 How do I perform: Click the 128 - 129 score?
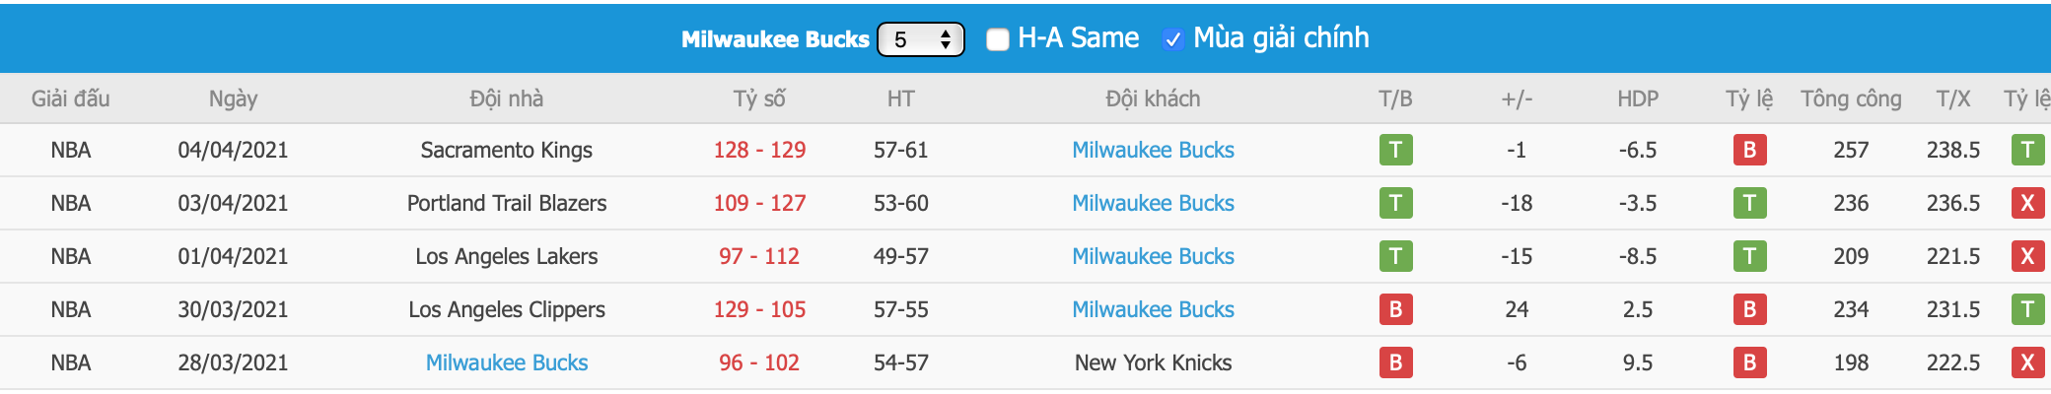tap(759, 150)
